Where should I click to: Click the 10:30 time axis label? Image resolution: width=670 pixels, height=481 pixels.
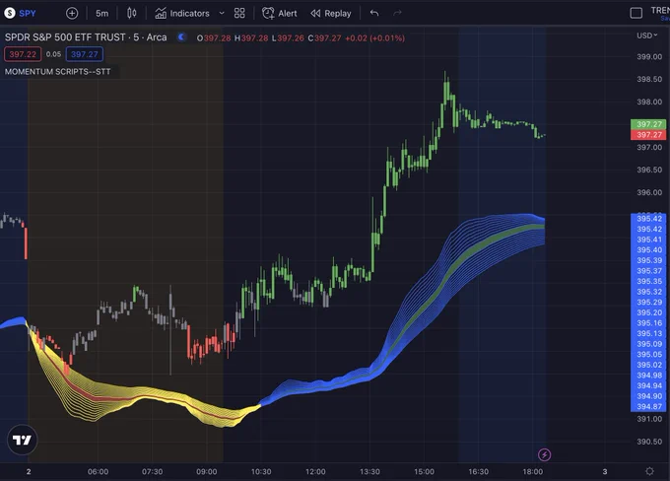[x=261, y=471]
